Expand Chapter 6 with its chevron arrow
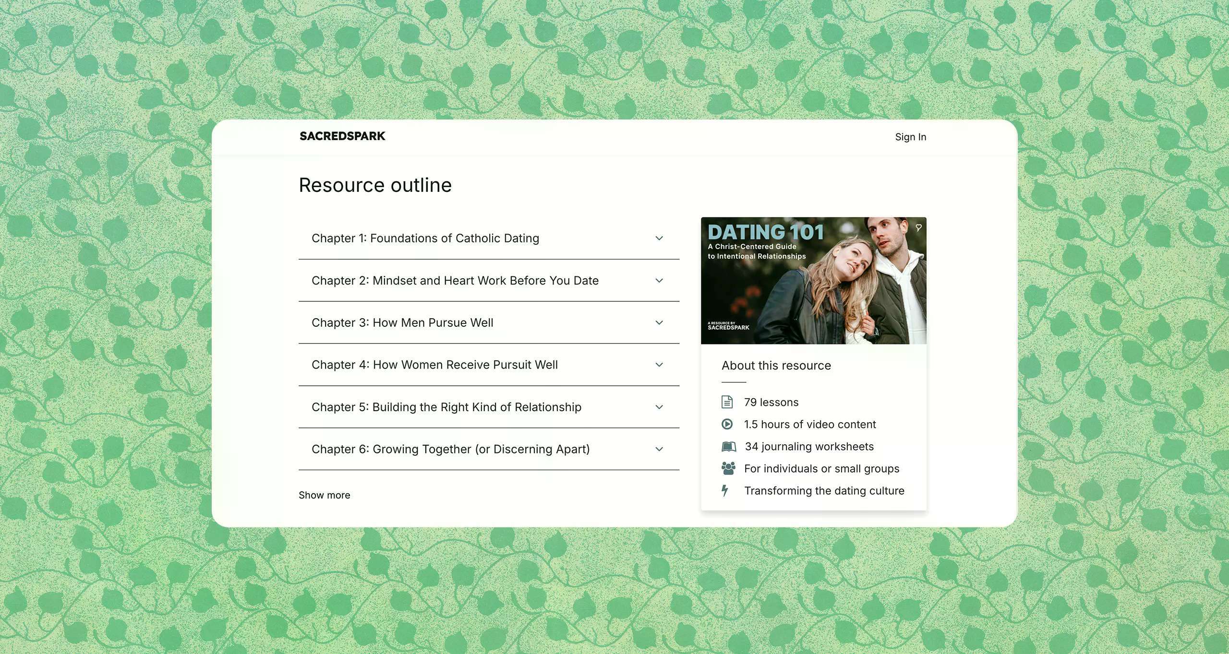The image size is (1229, 654). point(659,450)
